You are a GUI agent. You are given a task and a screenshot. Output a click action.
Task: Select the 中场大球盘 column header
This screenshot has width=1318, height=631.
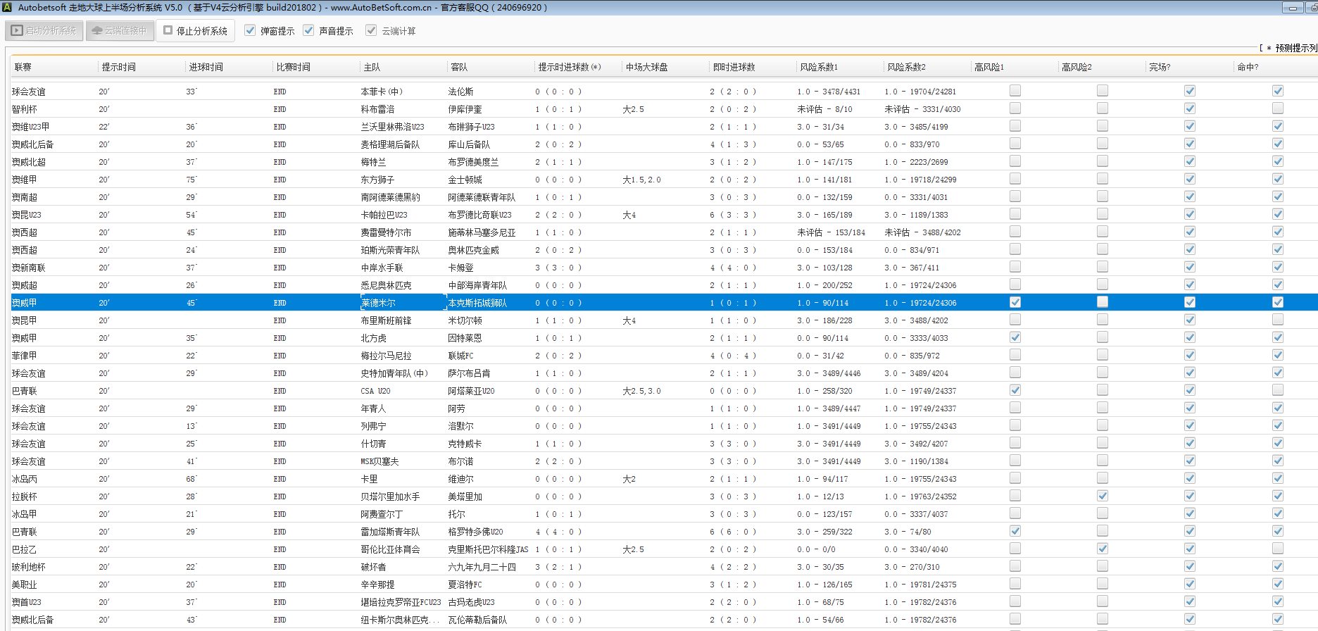tap(646, 67)
